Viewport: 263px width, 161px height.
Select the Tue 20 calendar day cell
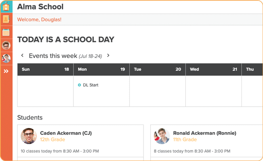click(x=157, y=91)
